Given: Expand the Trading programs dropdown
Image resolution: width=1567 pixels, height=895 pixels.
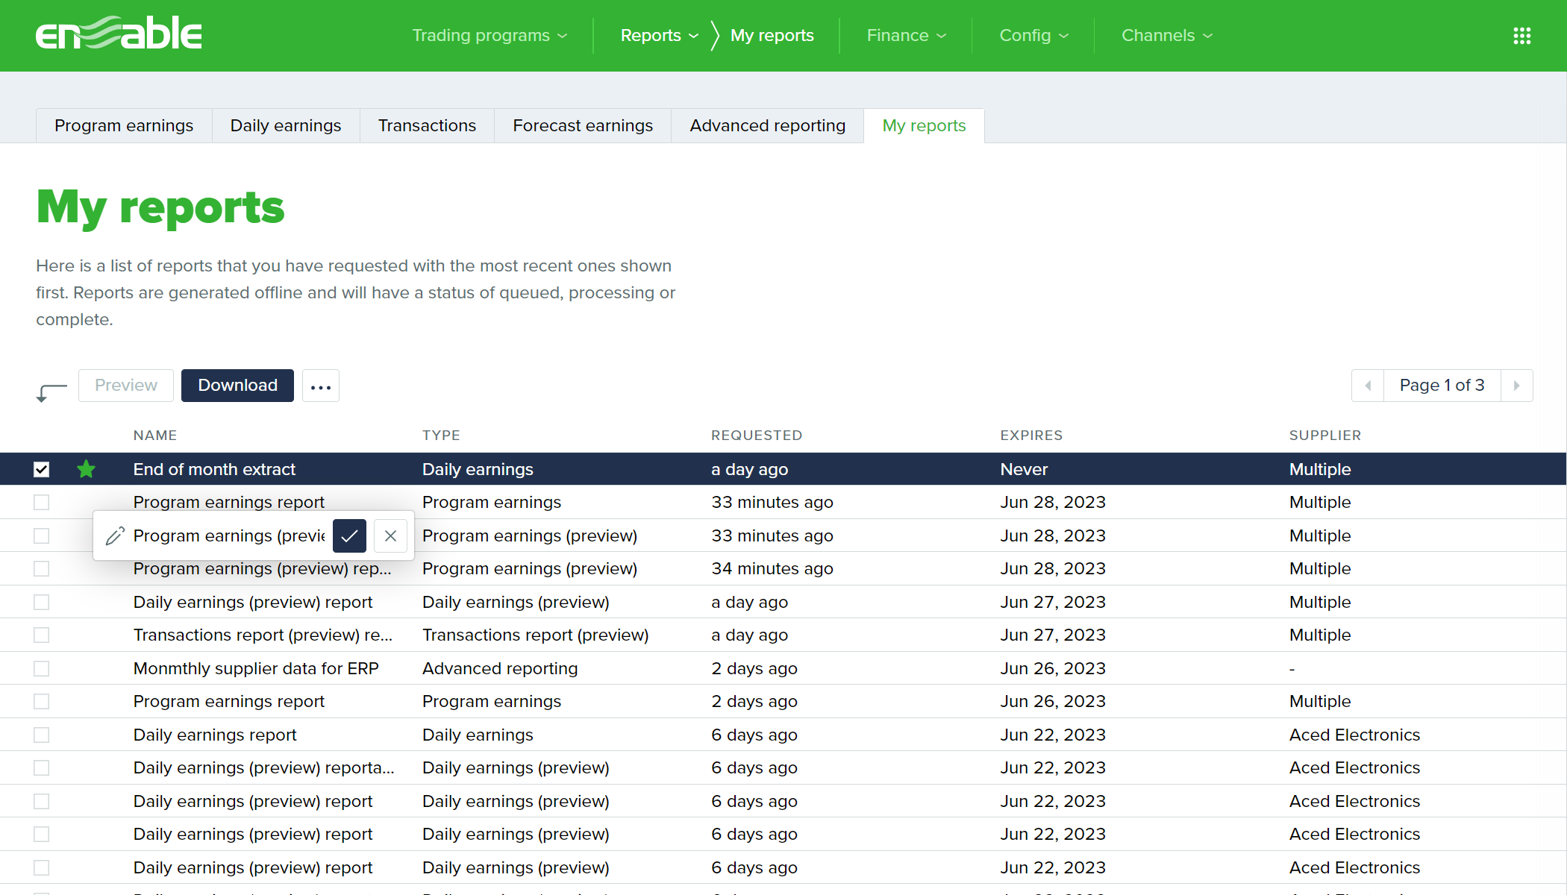Looking at the screenshot, I should [490, 36].
